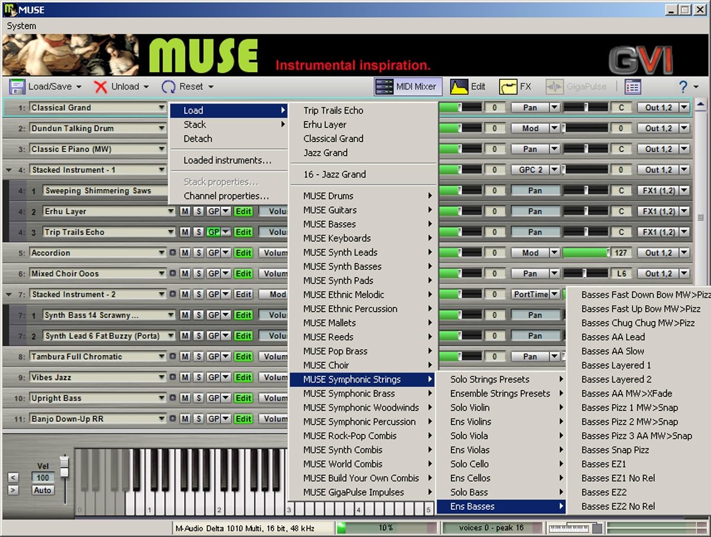
Task: Click the Pan button on Erhu Layer row
Action: [x=535, y=211]
